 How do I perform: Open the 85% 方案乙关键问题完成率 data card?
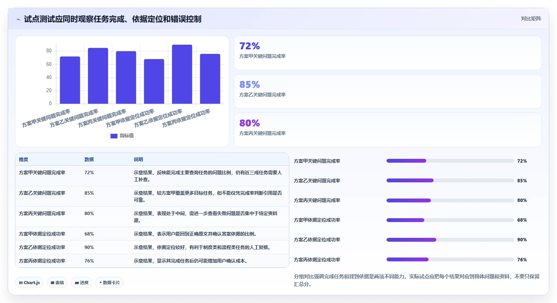click(388, 91)
